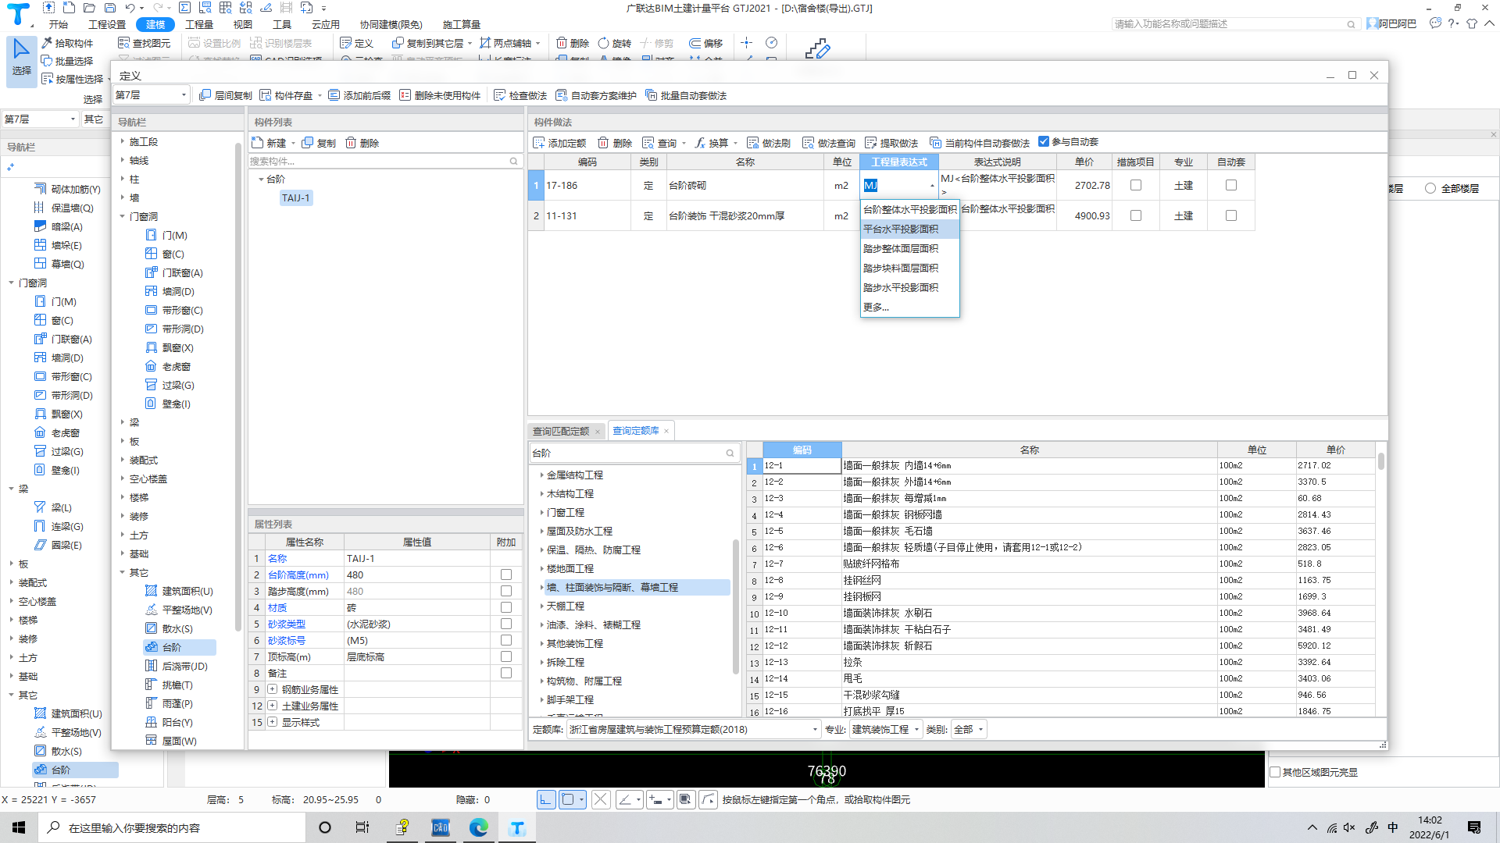1500x843 pixels.
Task: Click the quota category tree scrollbar
Action: click(x=736, y=605)
